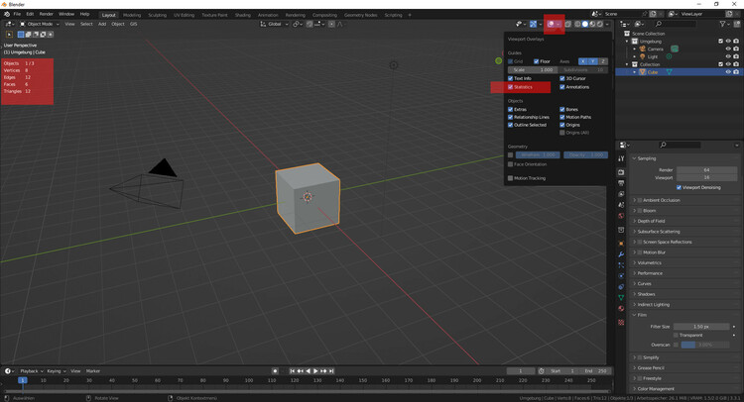Uncheck the Statistics overlay checkbox

[x=511, y=87]
